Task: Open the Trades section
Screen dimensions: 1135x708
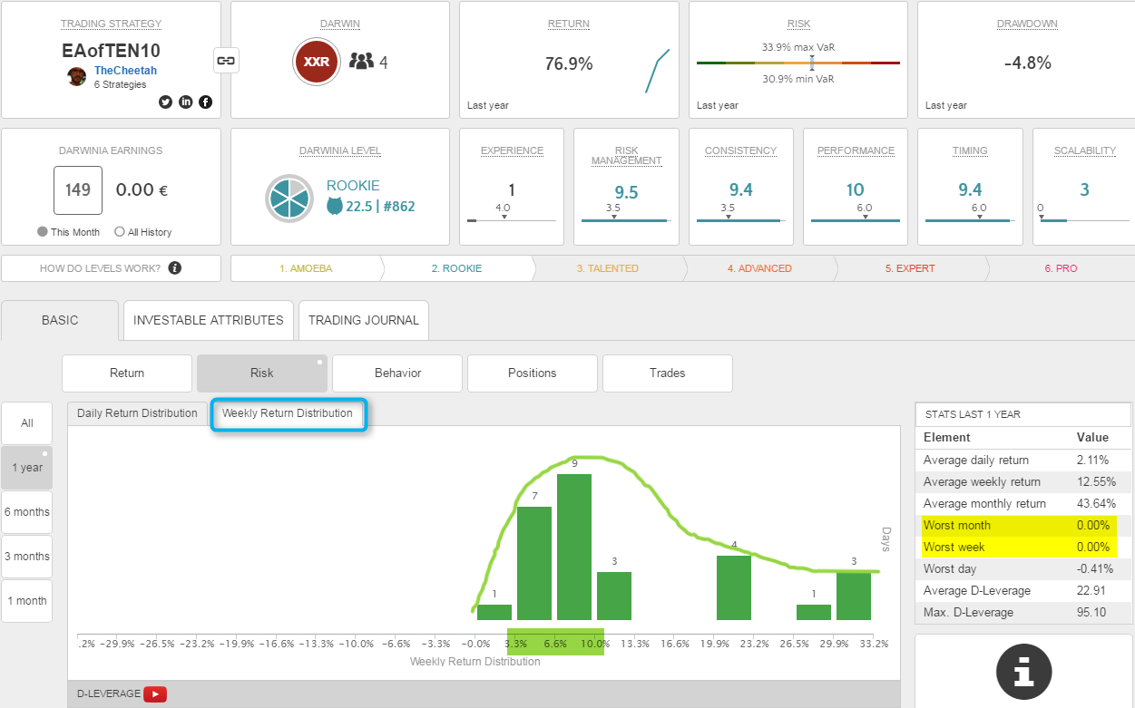Action: click(667, 373)
